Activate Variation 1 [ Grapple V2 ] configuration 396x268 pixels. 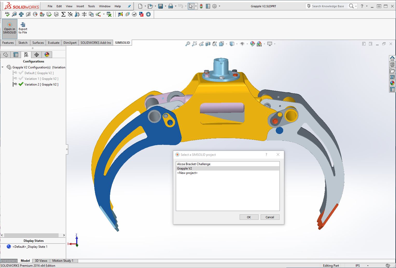[x=41, y=79]
